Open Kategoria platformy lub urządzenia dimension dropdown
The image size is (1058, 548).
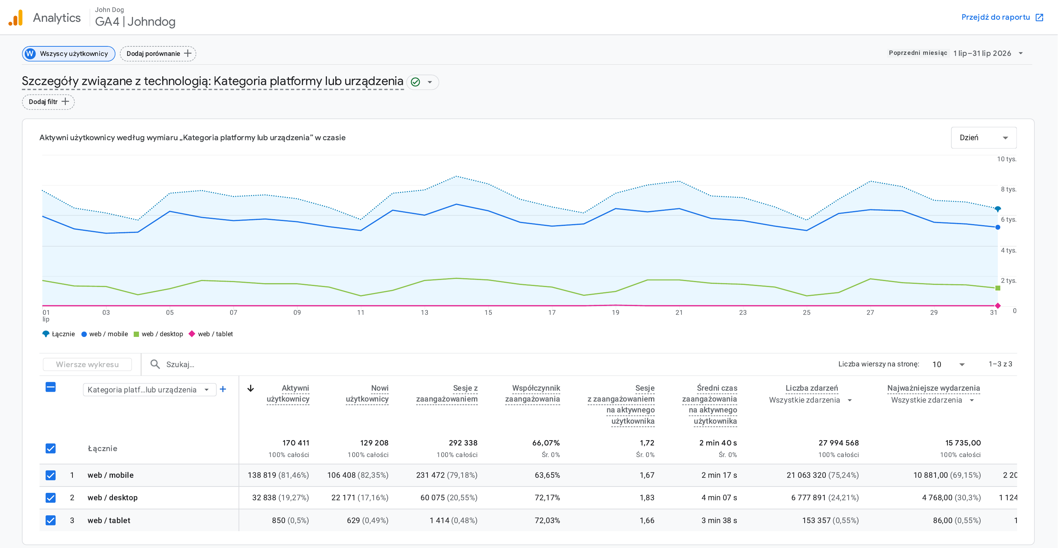150,390
